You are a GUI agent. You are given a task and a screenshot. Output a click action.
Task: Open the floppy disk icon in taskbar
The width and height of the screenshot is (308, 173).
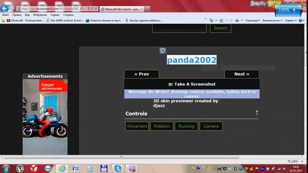tap(104, 169)
